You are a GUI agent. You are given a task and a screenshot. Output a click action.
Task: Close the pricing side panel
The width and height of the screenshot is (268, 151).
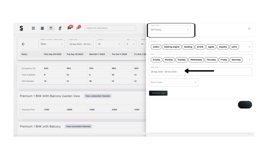pos(249,29)
